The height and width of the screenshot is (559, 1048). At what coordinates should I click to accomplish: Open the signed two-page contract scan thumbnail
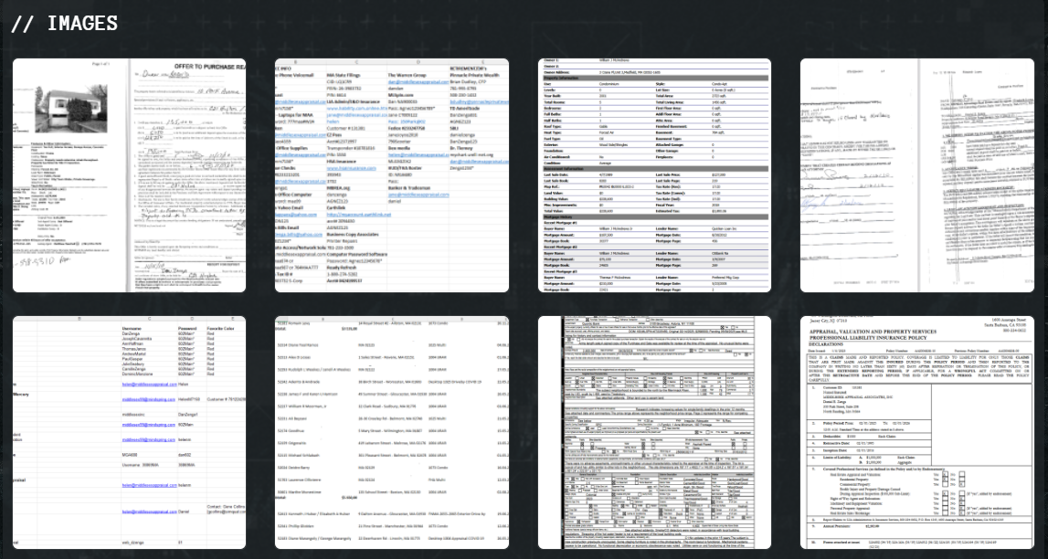pos(917,175)
